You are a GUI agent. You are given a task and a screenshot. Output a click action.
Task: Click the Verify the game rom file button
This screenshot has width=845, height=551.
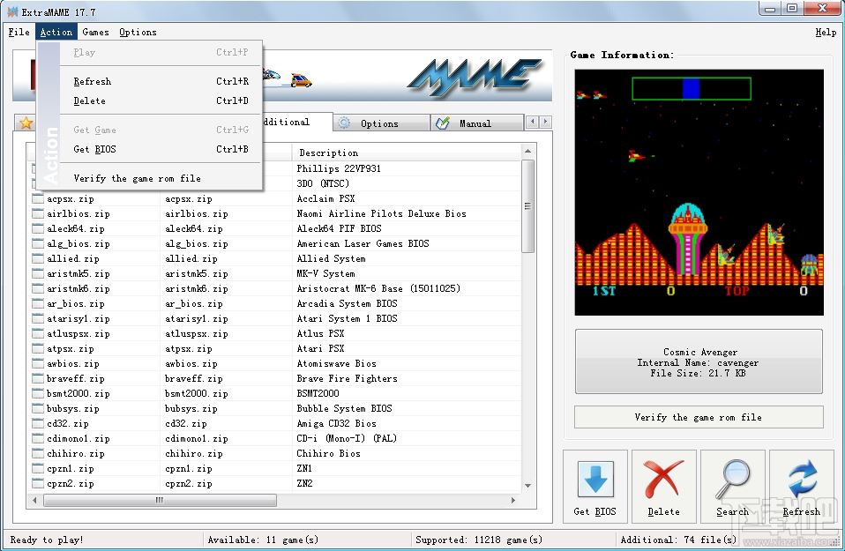click(x=698, y=417)
